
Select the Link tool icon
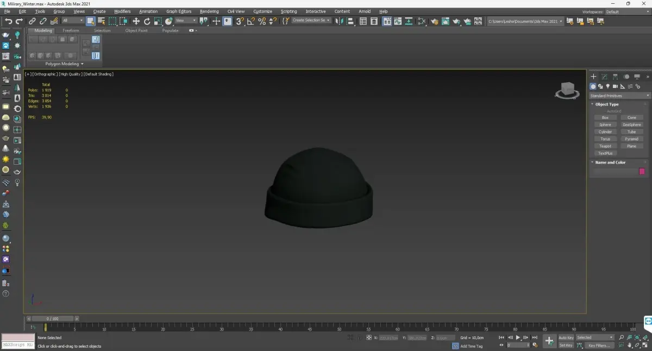pos(33,21)
